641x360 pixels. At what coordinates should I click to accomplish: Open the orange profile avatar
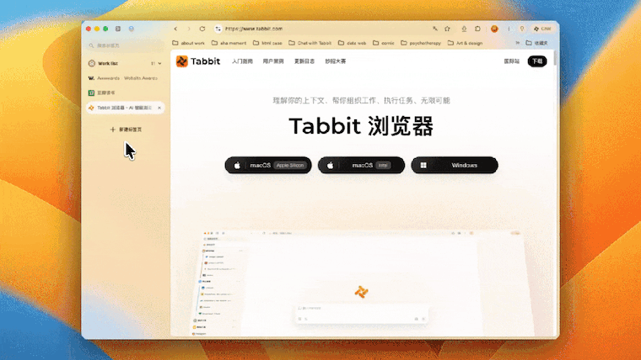pyautogui.click(x=494, y=29)
